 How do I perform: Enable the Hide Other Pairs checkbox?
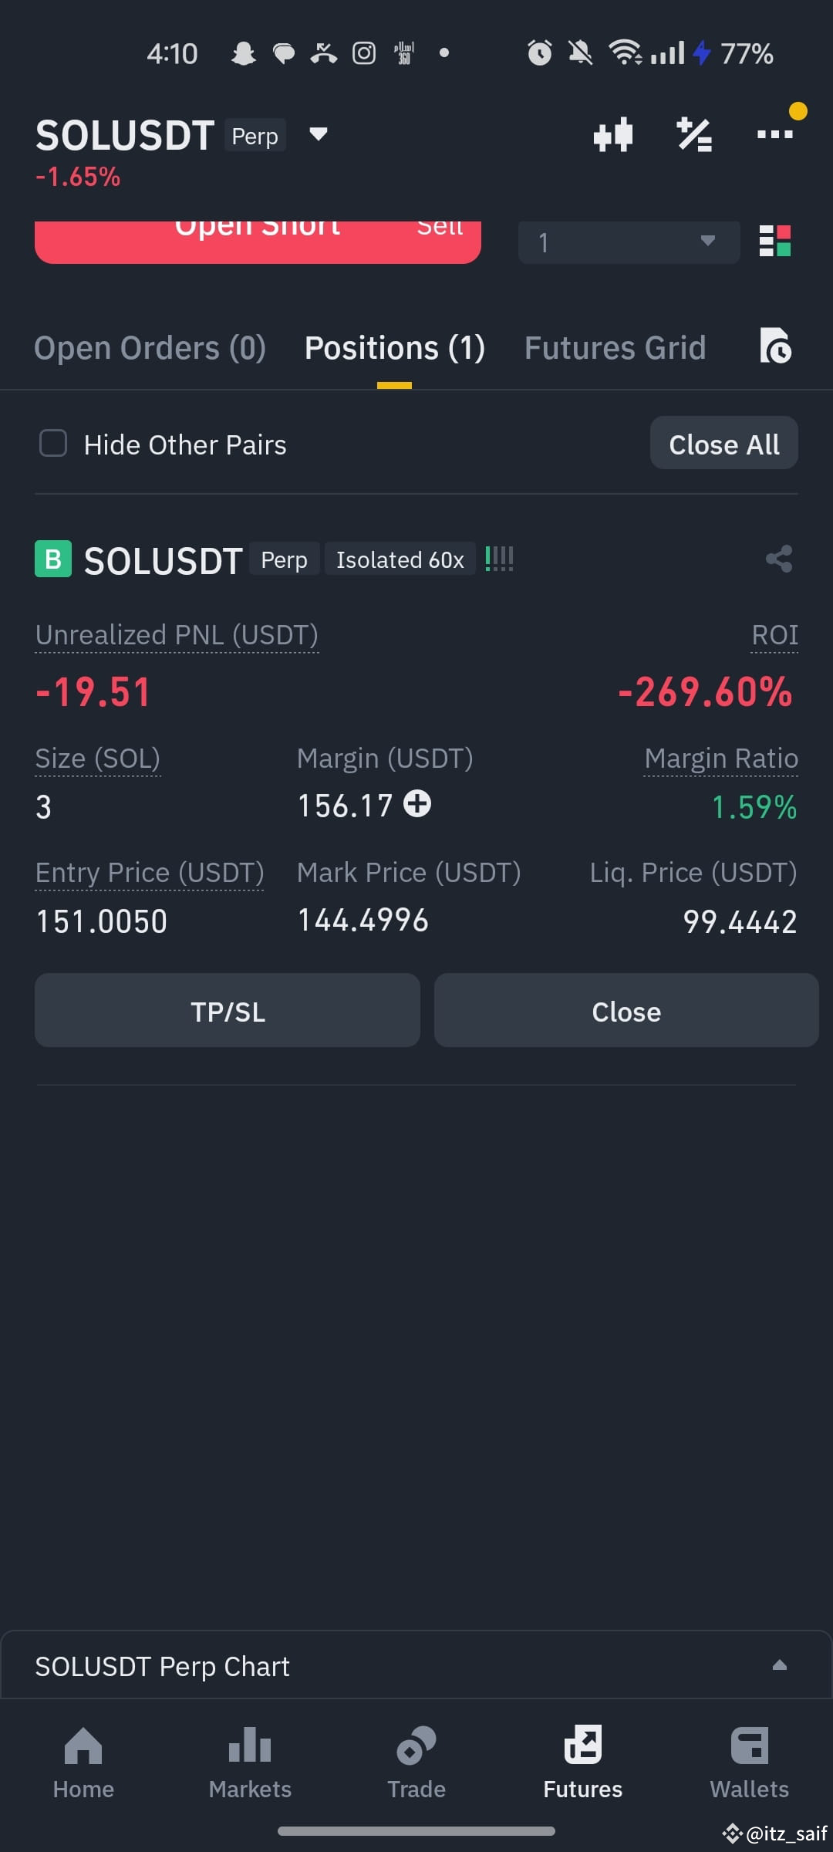coord(52,444)
